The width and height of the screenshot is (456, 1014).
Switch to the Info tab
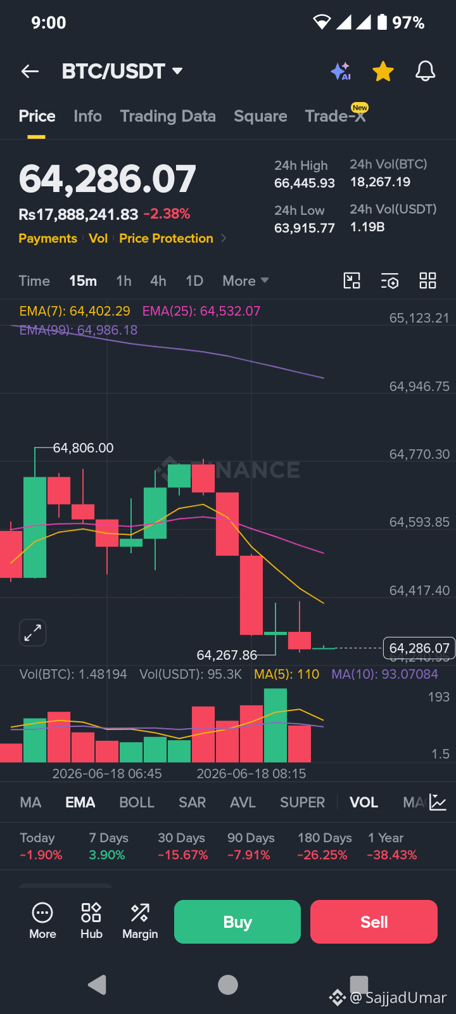(x=87, y=116)
